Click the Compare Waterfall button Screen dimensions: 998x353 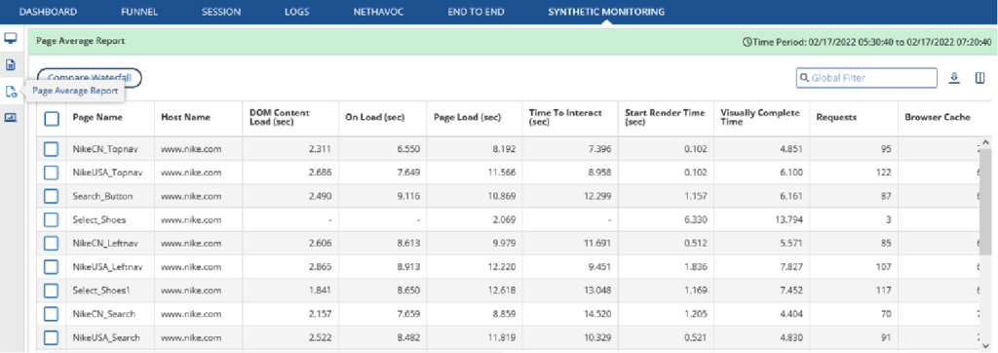[x=89, y=77]
